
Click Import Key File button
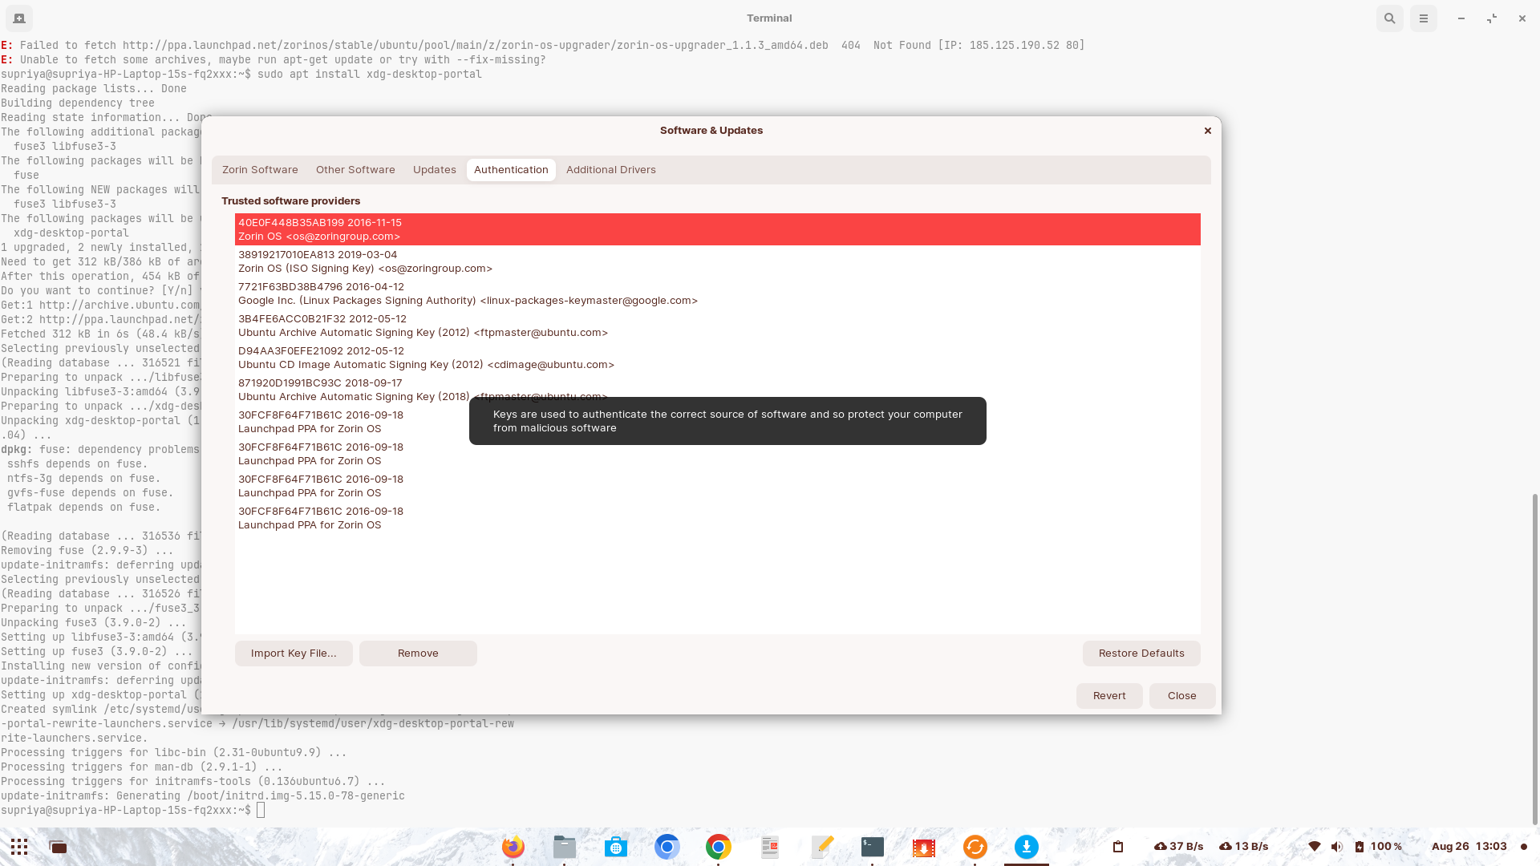pyautogui.click(x=294, y=654)
